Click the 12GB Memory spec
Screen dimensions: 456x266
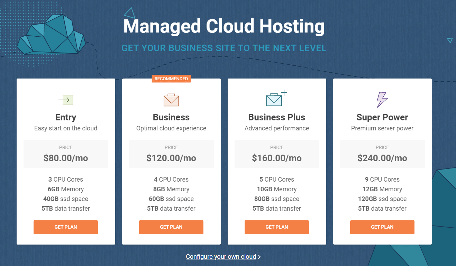tap(382, 189)
